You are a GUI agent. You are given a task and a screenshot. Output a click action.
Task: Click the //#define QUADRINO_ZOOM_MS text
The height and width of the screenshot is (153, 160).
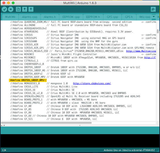click(x=28, y=22)
